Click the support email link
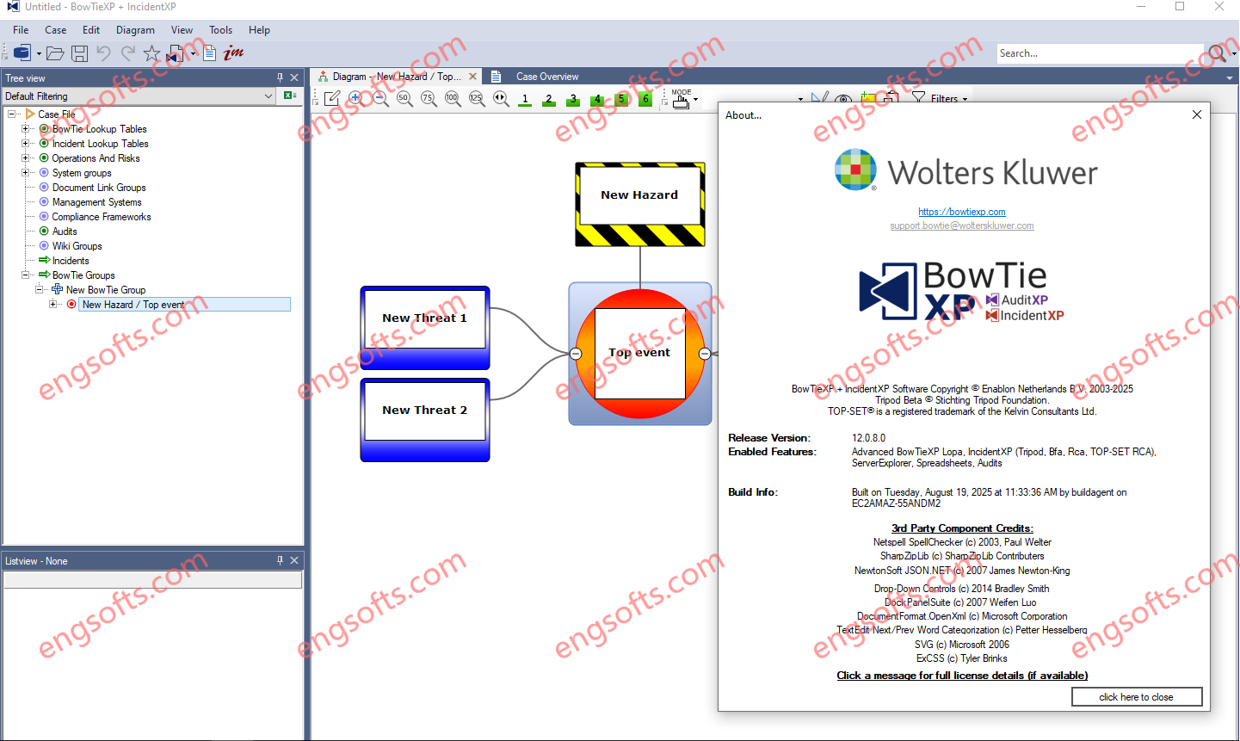The height and width of the screenshot is (741, 1240). click(x=962, y=225)
